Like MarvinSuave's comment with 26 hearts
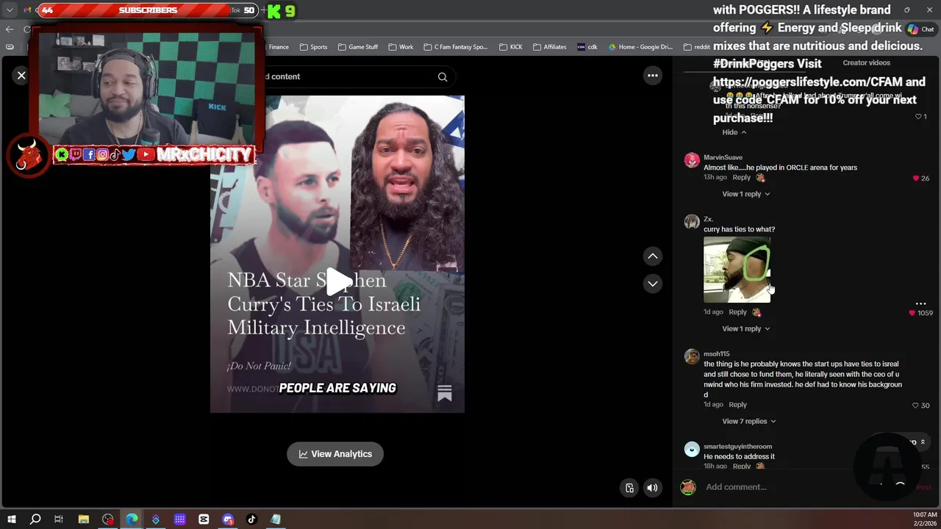 (916, 178)
